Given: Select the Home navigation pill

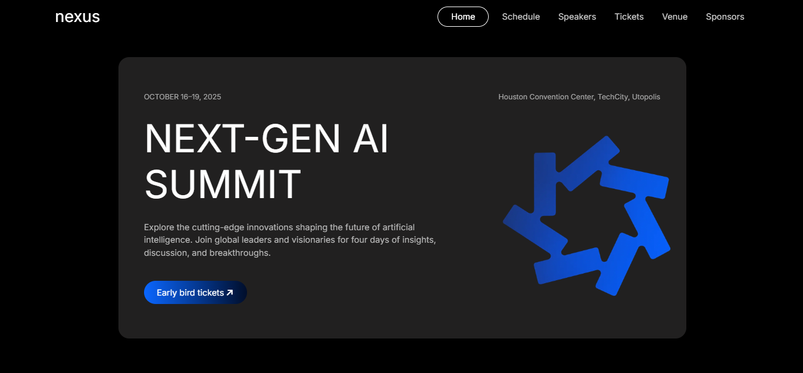Looking at the screenshot, I should tap(463, 17).
